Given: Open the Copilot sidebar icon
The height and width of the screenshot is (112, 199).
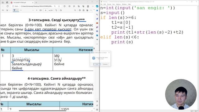Looking at the screenshot, I should (97, 6).
